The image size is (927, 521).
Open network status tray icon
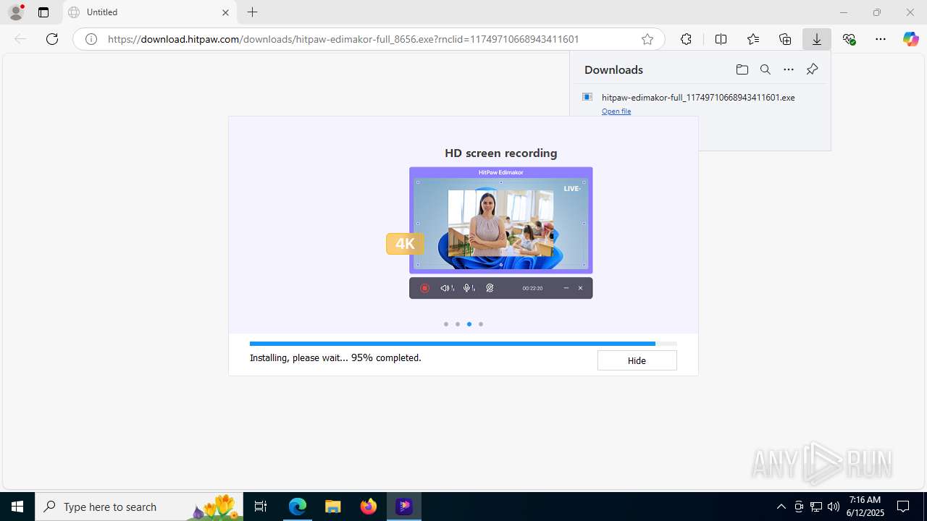click(x=816, y=507)
